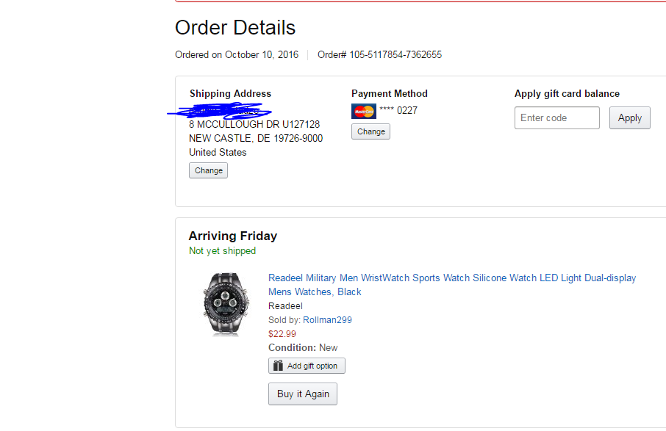Visit seller Rollman299's page
The height and width of the screenshot is (431, 666).
coord(327,319)
